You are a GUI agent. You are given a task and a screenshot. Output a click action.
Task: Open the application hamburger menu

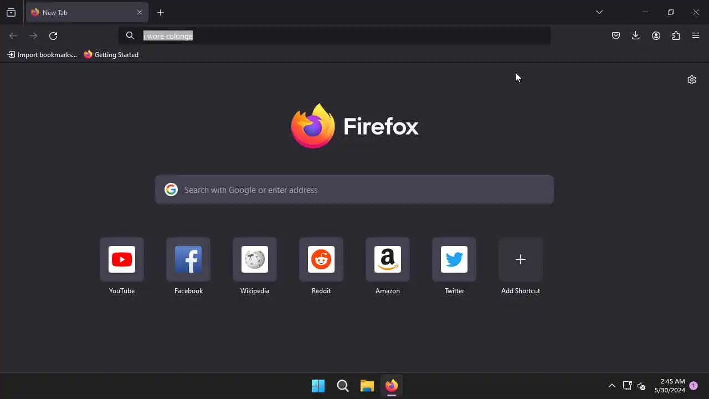point(696,35)
